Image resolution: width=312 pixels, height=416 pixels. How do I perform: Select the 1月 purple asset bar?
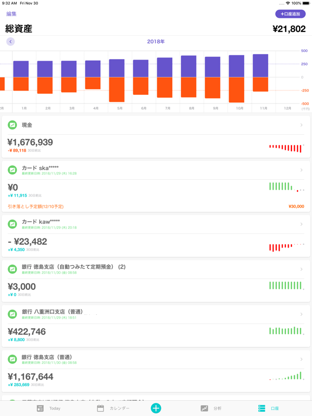pos(21,69)
